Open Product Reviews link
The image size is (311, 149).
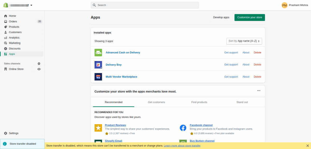pyautogui.click(x=115, y=125)
